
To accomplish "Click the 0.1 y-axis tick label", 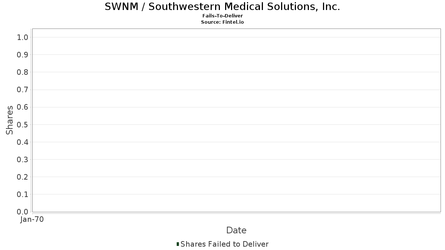I will tap(23, 194).
